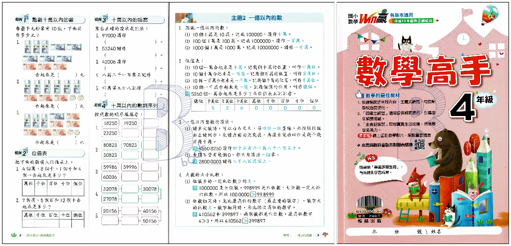Click the thumbs-up icon beside 數學的最佳教材
This screenshot has width=511, height=246.
pos(357,94)
